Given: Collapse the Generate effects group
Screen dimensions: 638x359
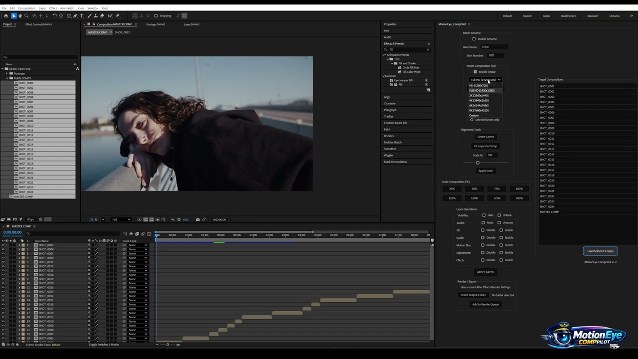Looking at the screenshot, I should 384,76.
